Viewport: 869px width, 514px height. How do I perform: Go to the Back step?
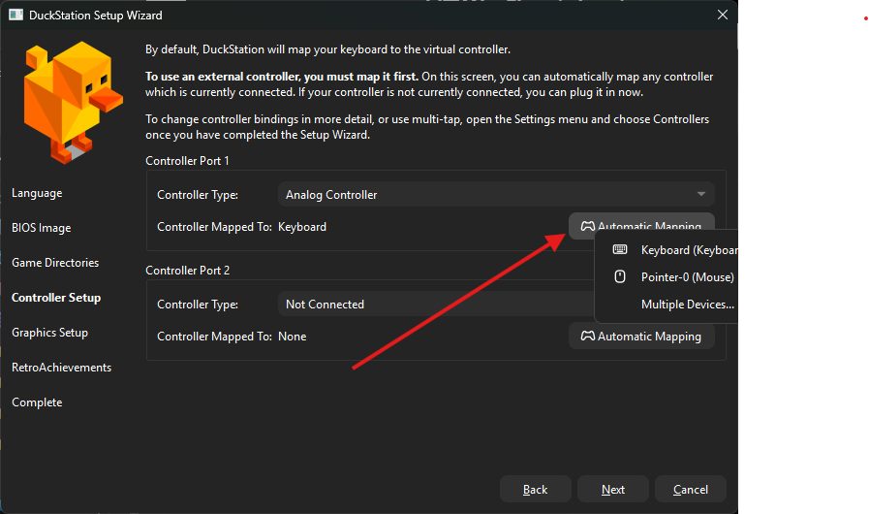[536, 490]
